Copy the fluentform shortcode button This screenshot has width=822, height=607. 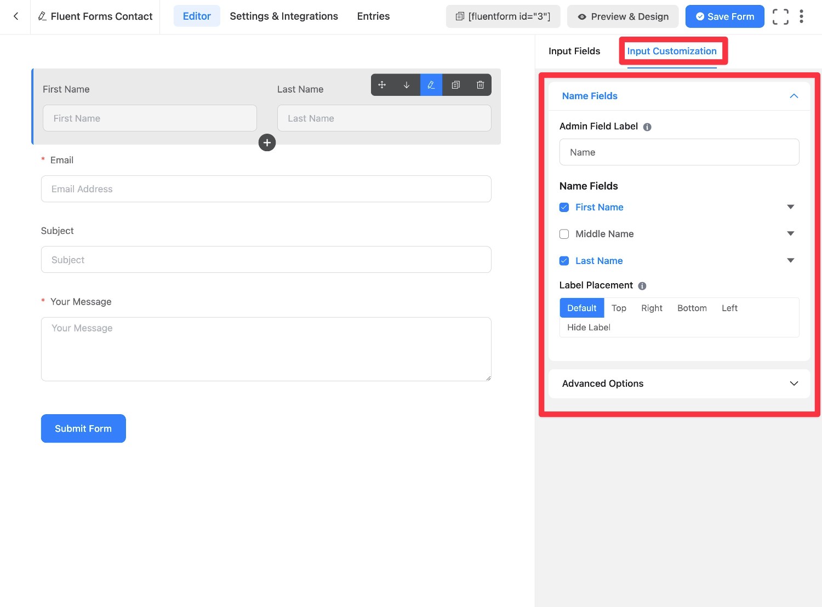pyautogui.click(x=503, y=16)
